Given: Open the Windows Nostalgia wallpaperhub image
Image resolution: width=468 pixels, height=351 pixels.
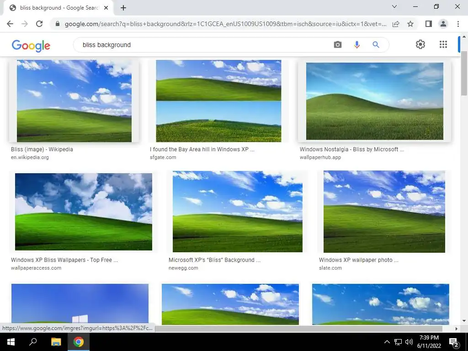Looking at the screenshot, I should tap(375, 101).
